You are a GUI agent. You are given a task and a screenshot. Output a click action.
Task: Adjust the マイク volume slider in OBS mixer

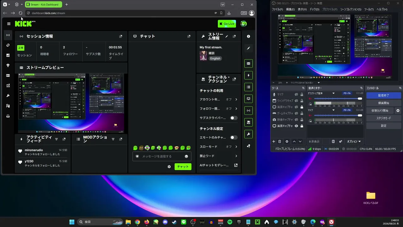point(338,115)
